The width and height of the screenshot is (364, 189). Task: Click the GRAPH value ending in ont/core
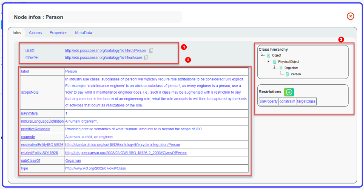click(x=103, y=57)
